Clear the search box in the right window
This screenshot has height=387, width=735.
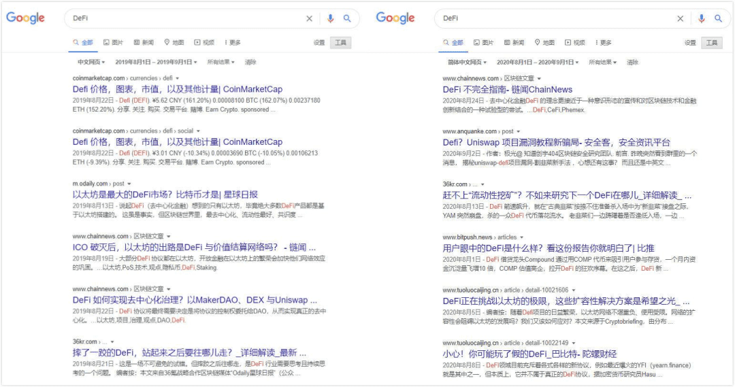point(680,19)
